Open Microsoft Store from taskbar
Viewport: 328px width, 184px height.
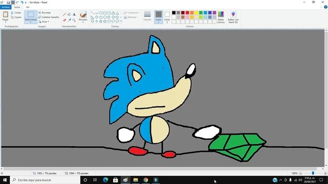(115, 180)
